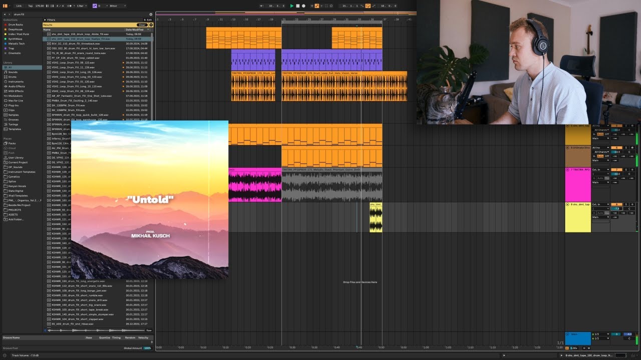641x360 pixels.
Task: Select the Drum Racks collection
Action: 16,24
